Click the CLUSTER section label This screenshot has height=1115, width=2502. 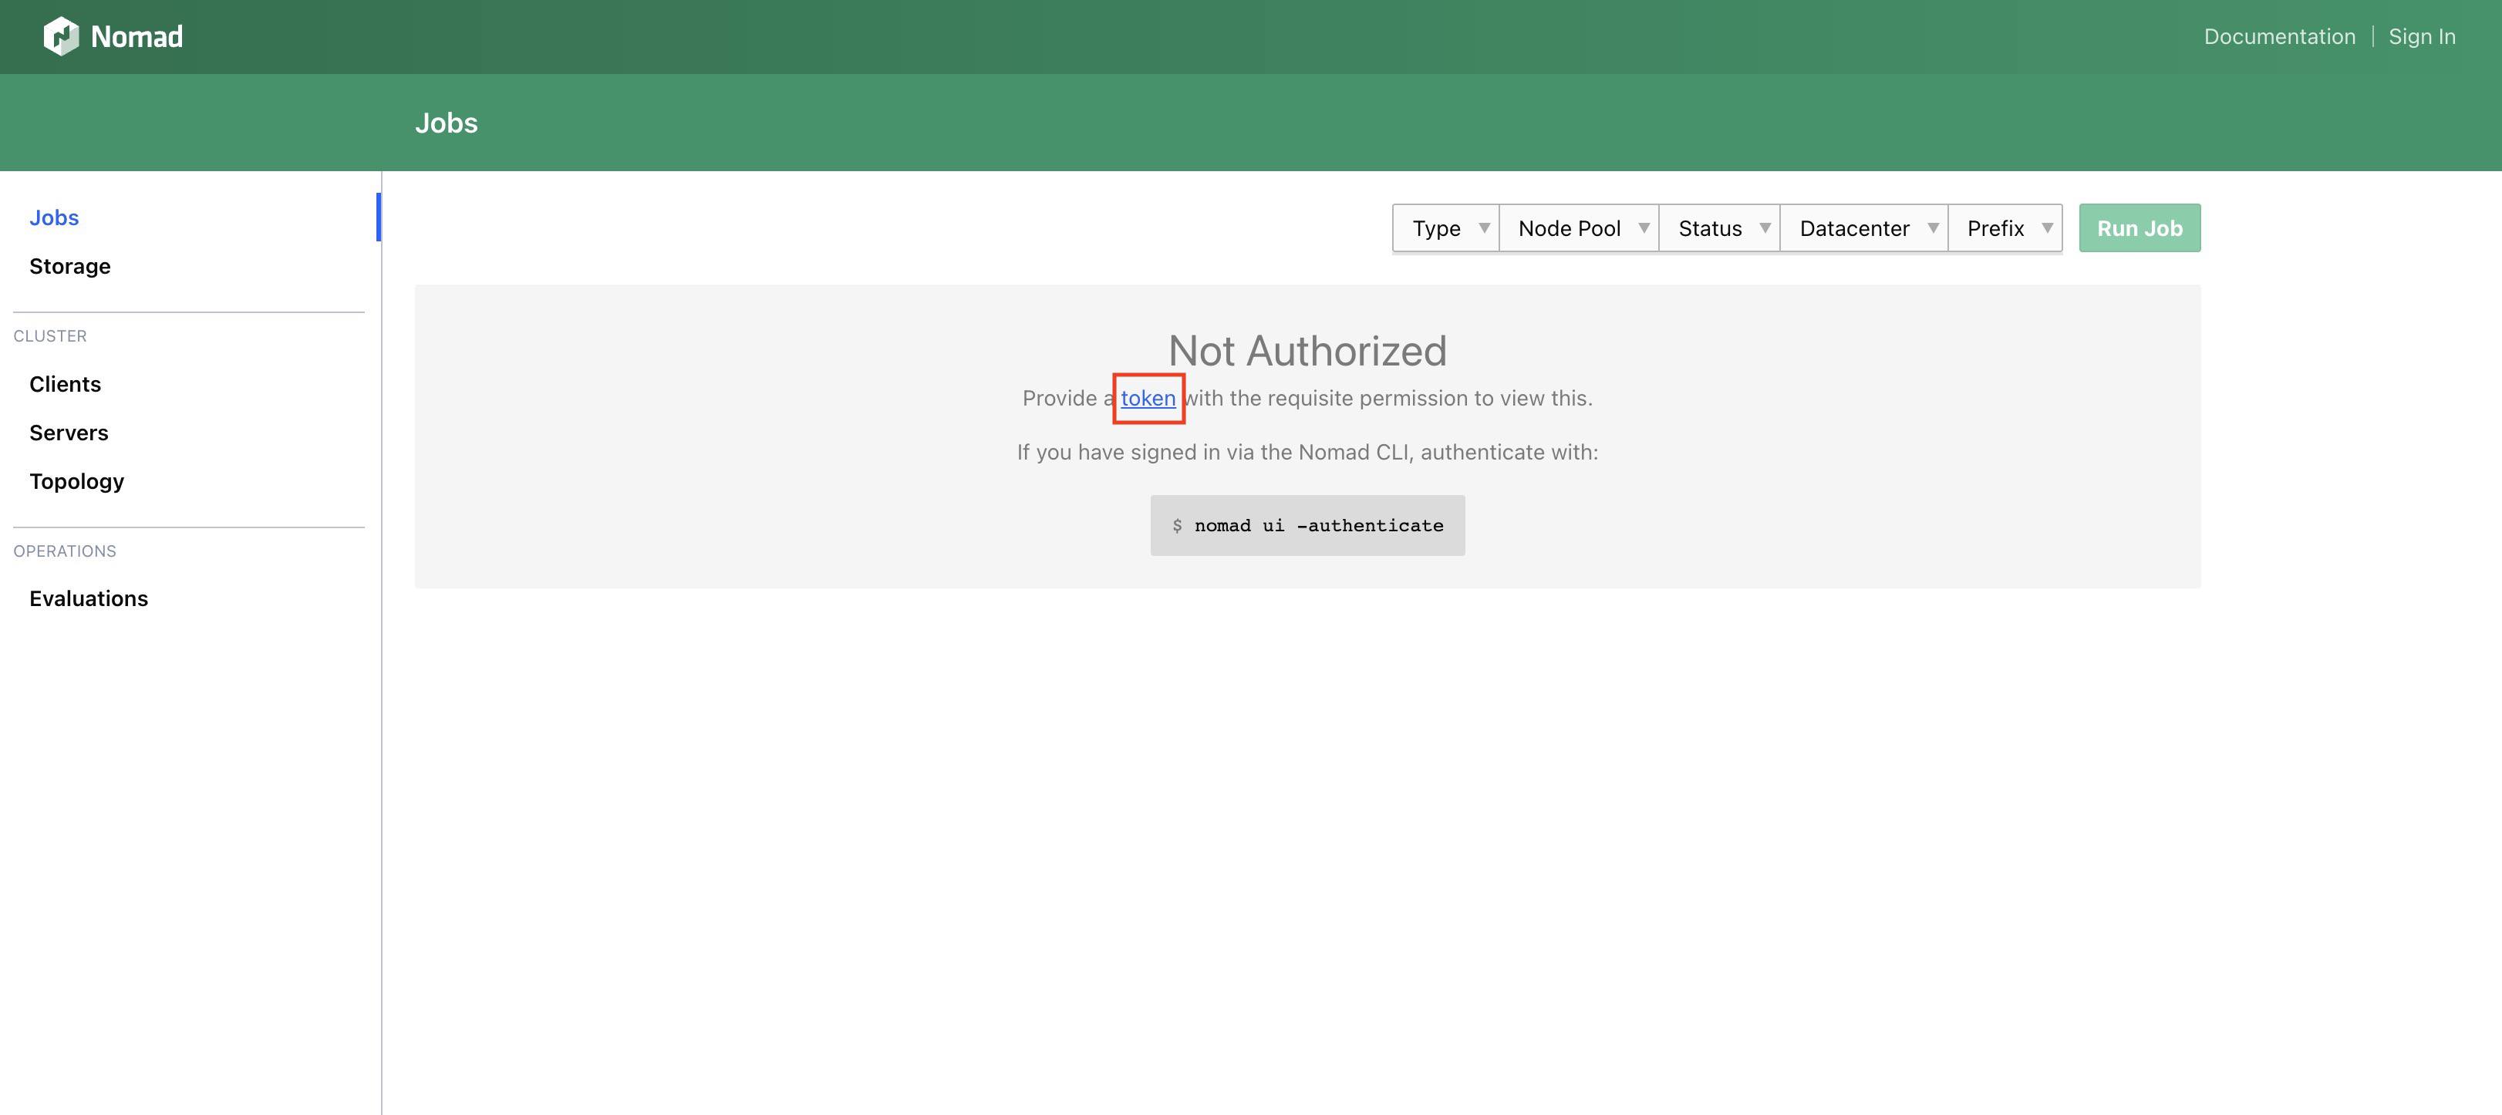[x=50, y=336]
